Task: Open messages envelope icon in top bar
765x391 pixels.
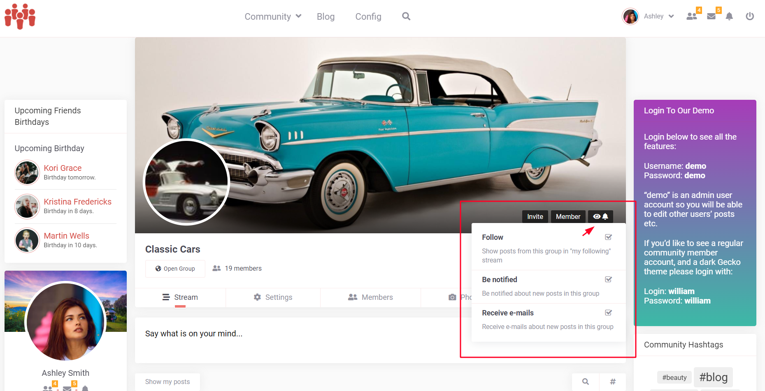Action: (x=711, y=16)
